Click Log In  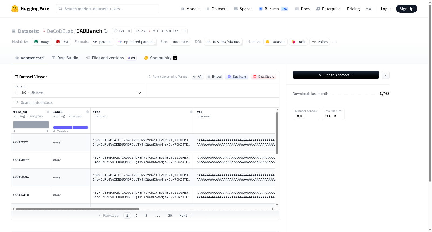[x=386, y=9]
